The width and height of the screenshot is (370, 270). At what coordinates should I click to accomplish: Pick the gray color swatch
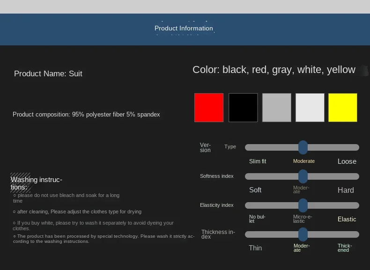276,108
